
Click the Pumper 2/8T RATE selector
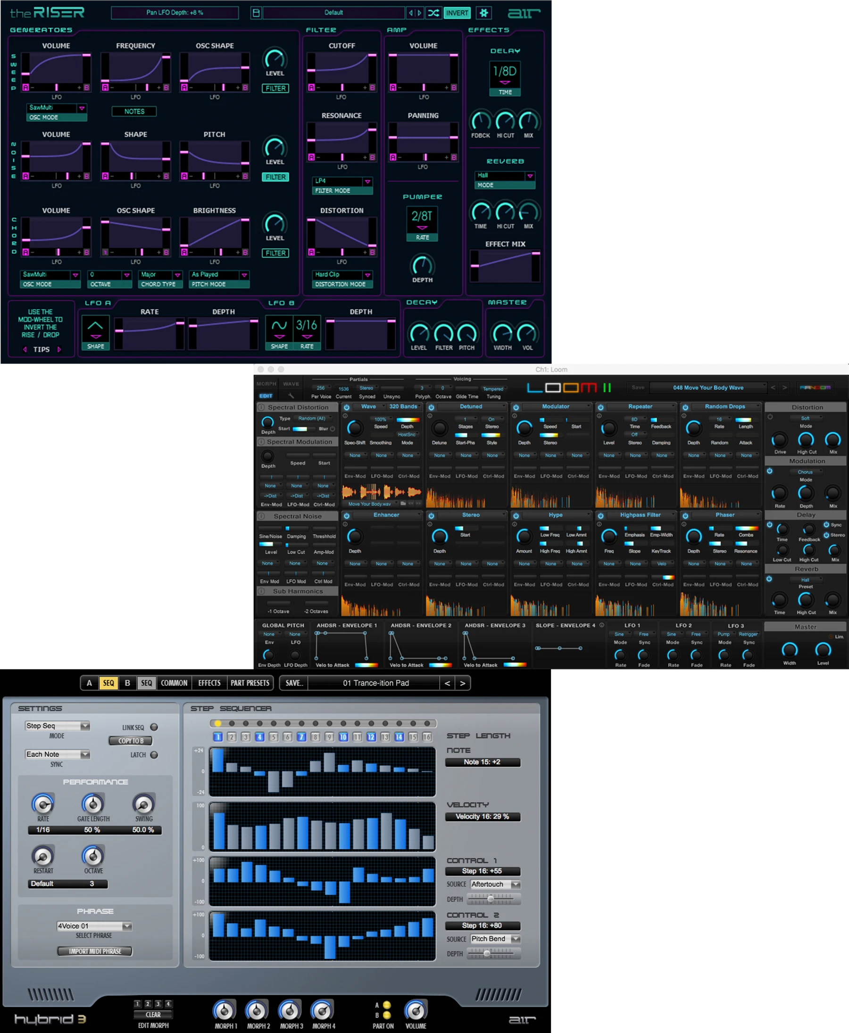(x=422, y=224)
